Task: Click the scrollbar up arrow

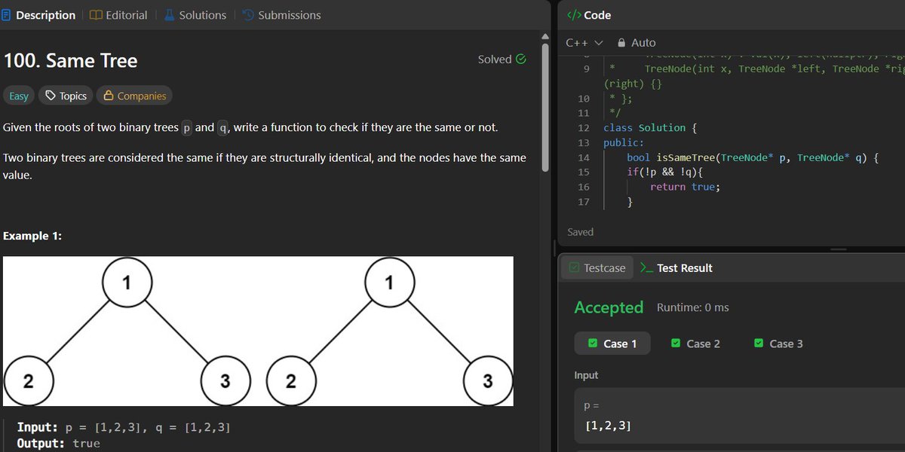Action: point(545,35)
